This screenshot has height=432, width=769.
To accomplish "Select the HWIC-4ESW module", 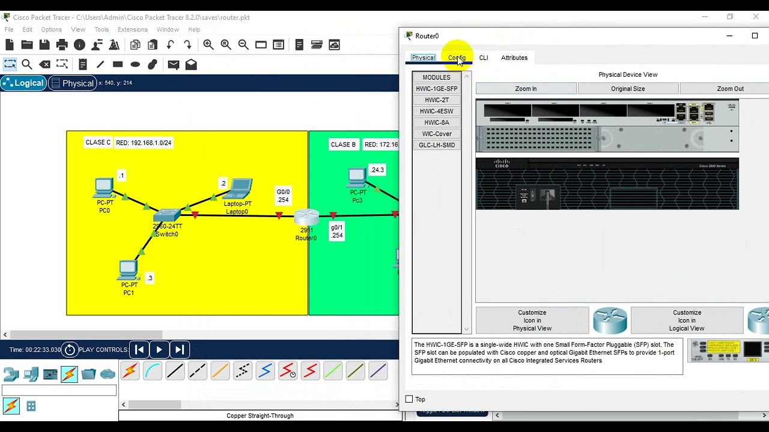I will coord(437,111).
